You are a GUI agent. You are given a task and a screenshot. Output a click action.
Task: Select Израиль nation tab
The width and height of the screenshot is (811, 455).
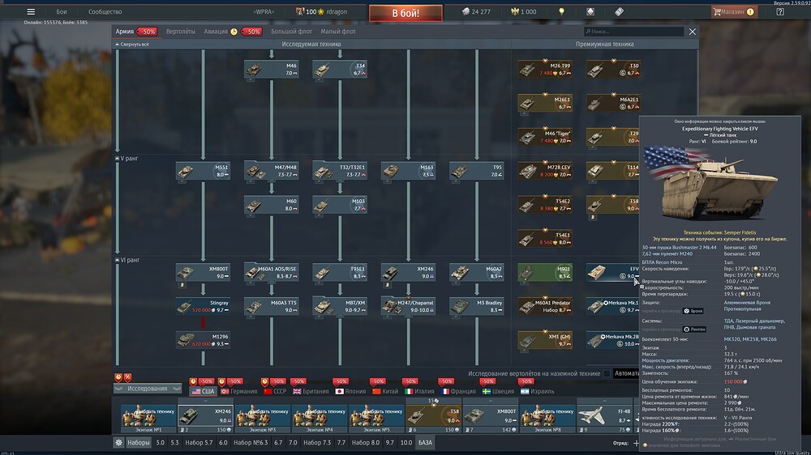click(x=538, y=392)
